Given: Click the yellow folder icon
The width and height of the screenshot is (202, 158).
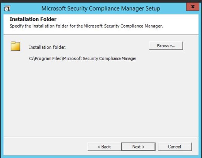Looking at the screenshot, I should click(15, 46).
